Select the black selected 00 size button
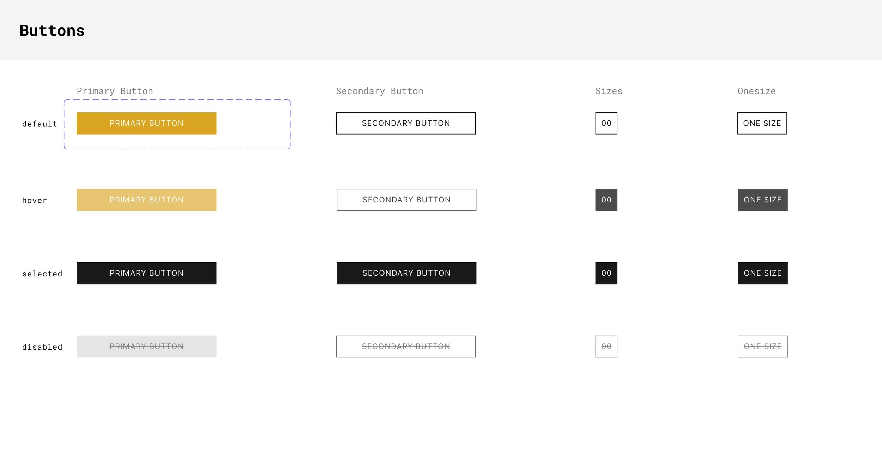This screenshot has width=882, height=462. point(606,273)
